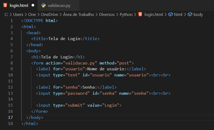Screen dimensions: 214x130
Task: Click the chevron between Diversos and Python
Action: 117,14
